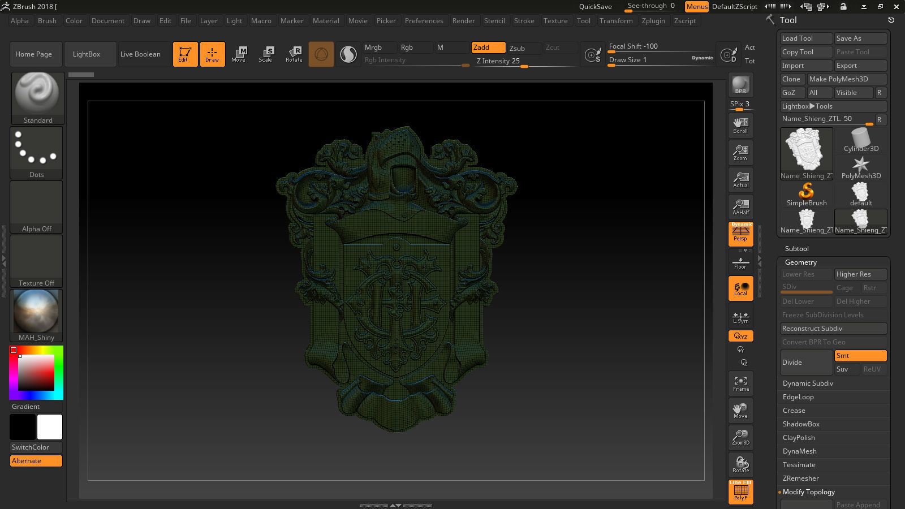Click the BPR render icon
This screenshot has width=905, height=509.
pos(740,85)
